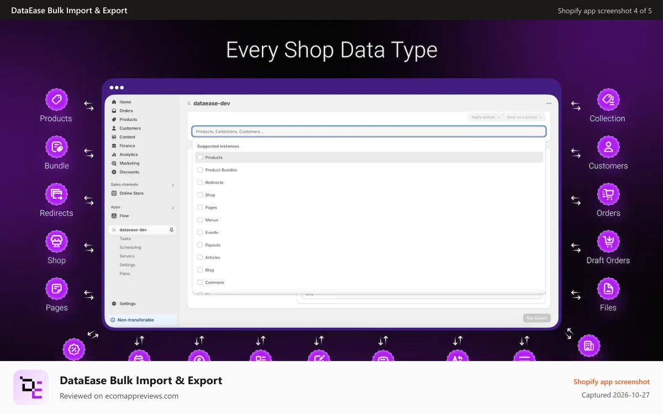Screen dimensions: 663x414
Task: Click the purple Pages badge
Action: click(x=56, y=289)
